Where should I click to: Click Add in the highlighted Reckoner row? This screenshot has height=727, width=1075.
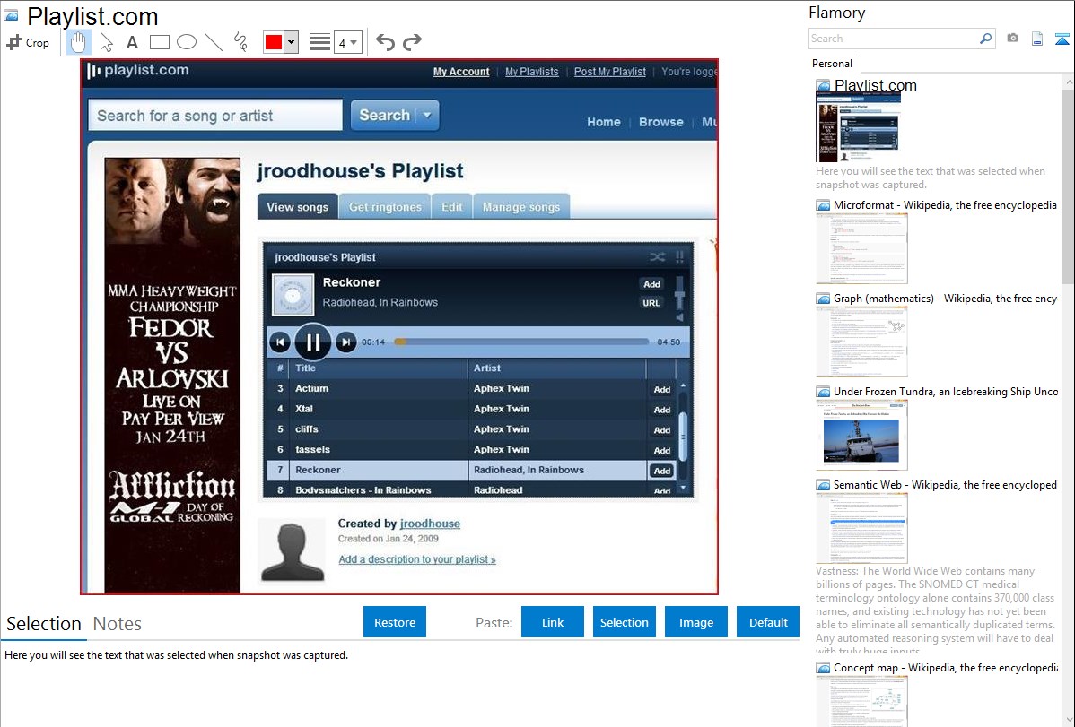click(x=661, y=471)
